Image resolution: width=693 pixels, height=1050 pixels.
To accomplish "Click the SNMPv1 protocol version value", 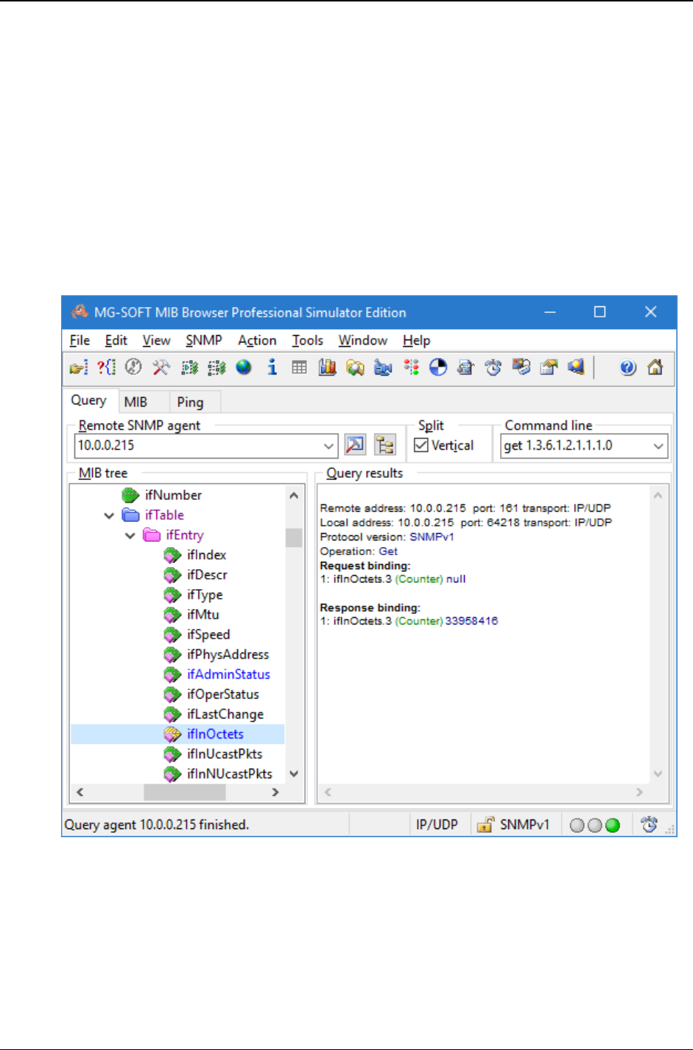I will (x=432, y=537).
